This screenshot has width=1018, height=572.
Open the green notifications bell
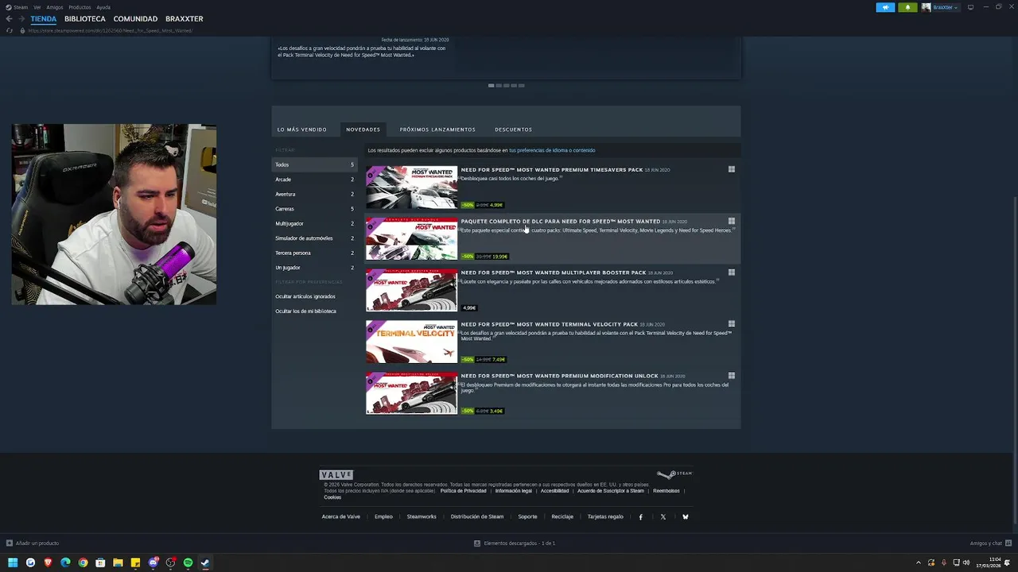(x=907, y=7)
